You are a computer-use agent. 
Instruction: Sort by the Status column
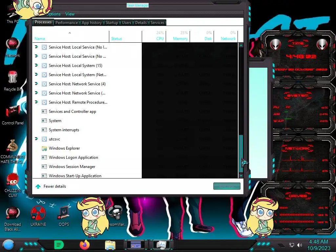pyautogui.click(x=125, y=36)
